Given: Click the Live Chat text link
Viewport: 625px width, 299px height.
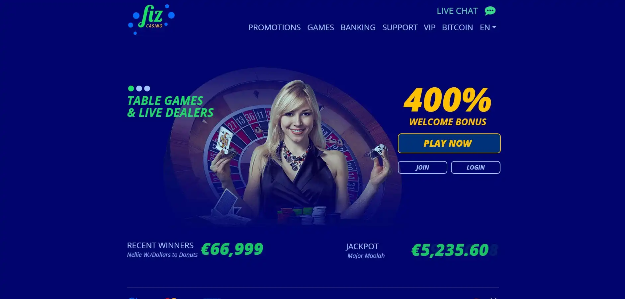Looking at the screenshot, I should [x=457, y=11].
